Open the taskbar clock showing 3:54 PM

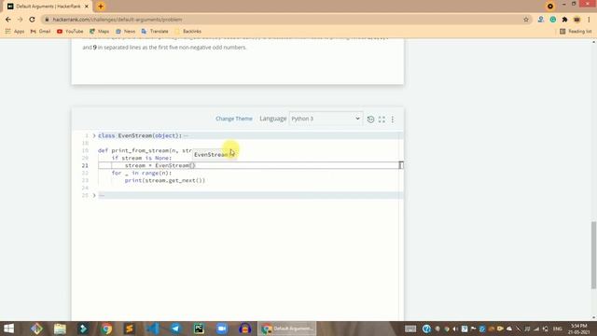coord(579,329)
